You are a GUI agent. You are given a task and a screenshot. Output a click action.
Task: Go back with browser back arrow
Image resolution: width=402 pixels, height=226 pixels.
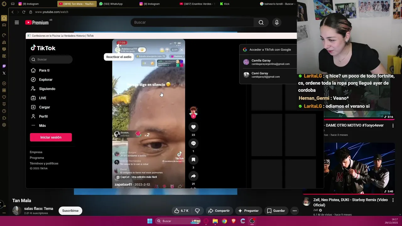[13, 12]
